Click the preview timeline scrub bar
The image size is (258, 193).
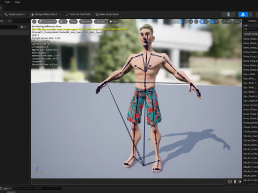point(127,182)
